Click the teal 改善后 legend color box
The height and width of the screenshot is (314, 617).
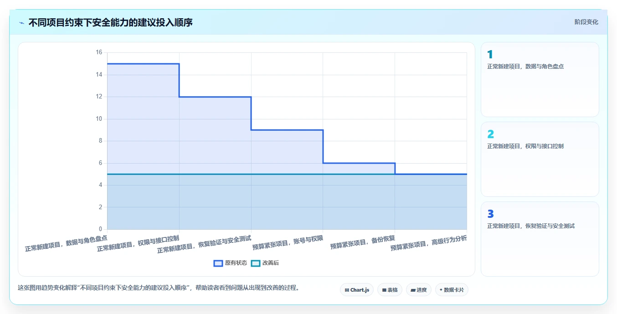point(256,263)
